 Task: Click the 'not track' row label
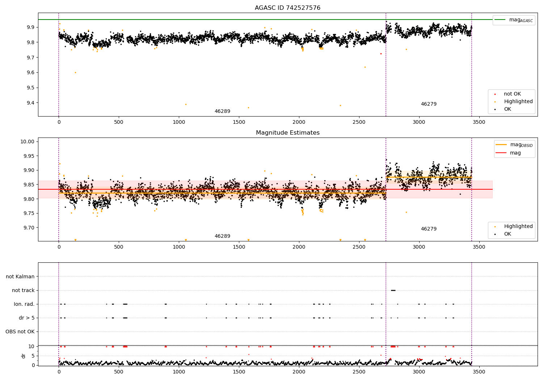click(23, 291)
